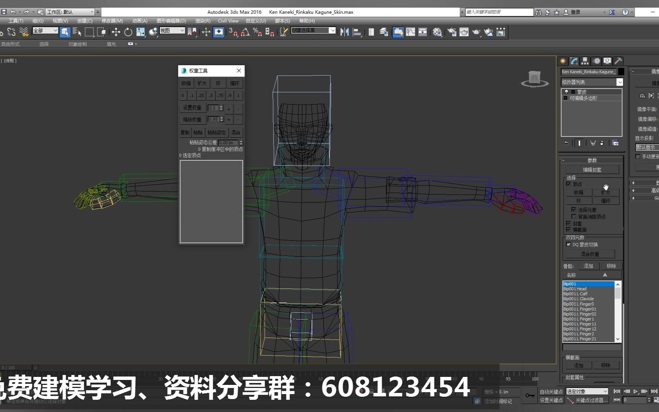Click the Mirror tool icon

coord(345,32)
